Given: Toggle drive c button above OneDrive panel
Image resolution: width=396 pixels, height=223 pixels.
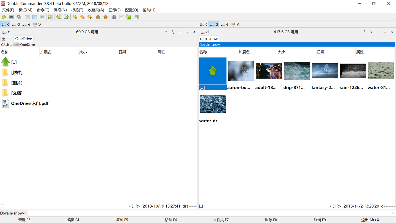Looking at the screenshot, I should click(5, 24).
